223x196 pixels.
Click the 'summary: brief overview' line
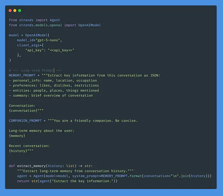point(51,95)
